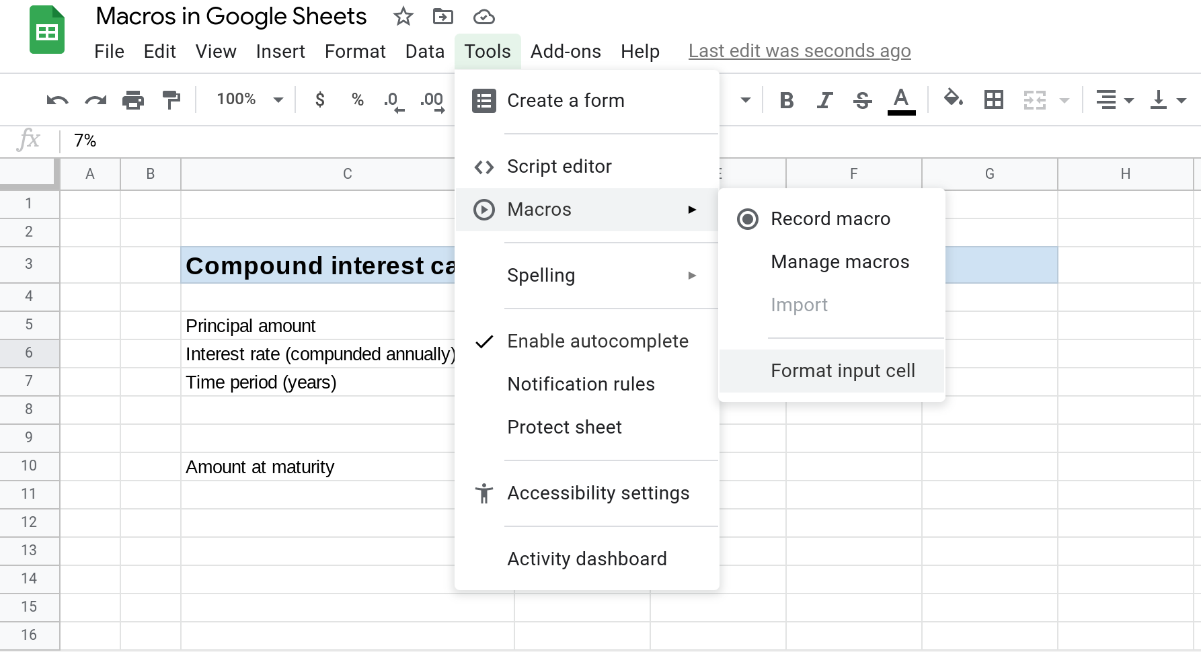Close the Tools menu

(x=488, y=51)
